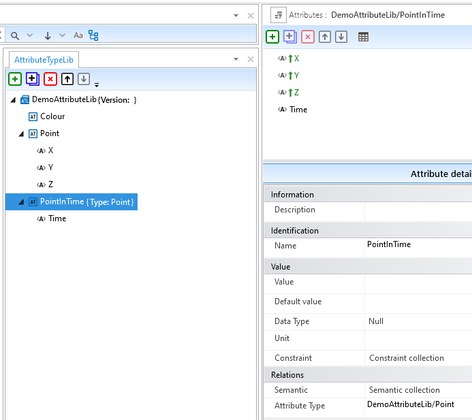
Task: Click the green add attribute icon in Attributes panel
Action: tap(272, 37)
